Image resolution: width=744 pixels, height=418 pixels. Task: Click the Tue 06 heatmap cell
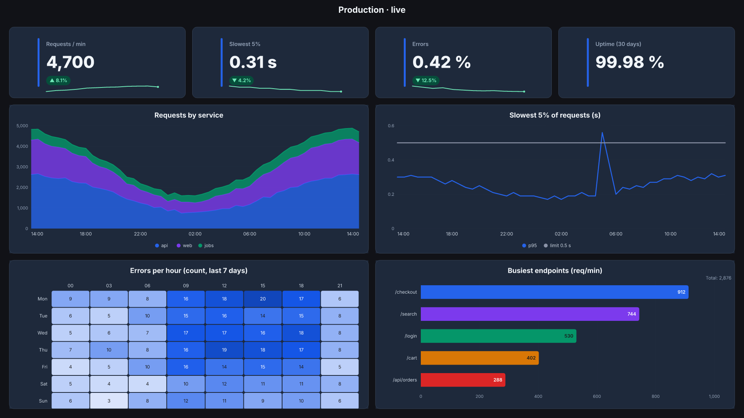[x=147, y=316]
